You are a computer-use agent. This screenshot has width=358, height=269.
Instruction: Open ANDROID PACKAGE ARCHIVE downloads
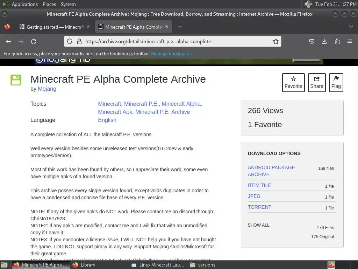pyautogui.click(x=271, y=171)
